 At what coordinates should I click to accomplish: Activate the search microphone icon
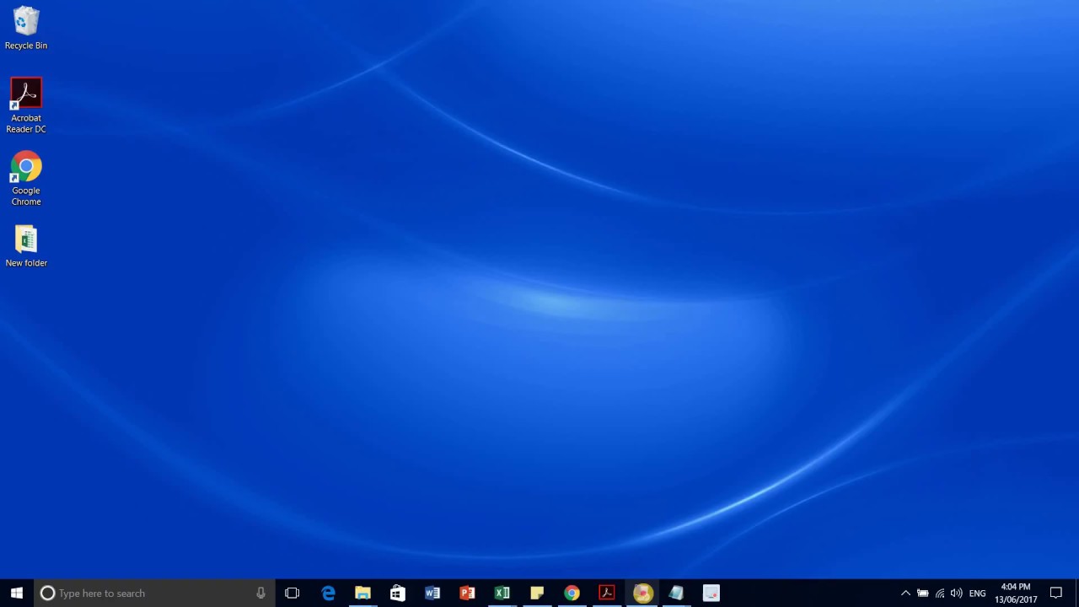(x=260, y=593)
